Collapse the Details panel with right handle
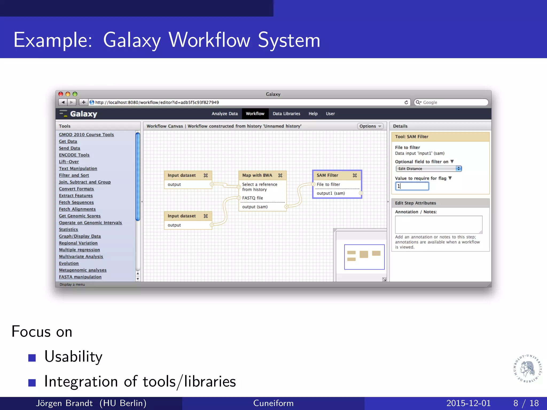Screen dimensions: 547x410 coord(388,202)
